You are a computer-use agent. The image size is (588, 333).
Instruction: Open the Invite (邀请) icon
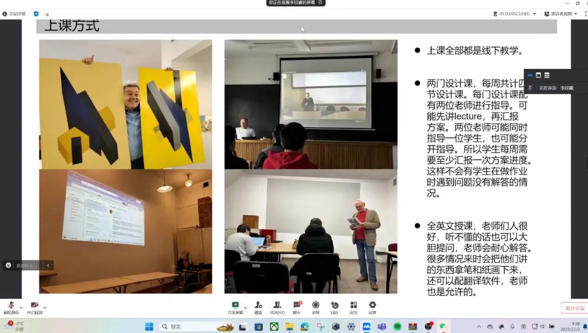click(258, 306)
